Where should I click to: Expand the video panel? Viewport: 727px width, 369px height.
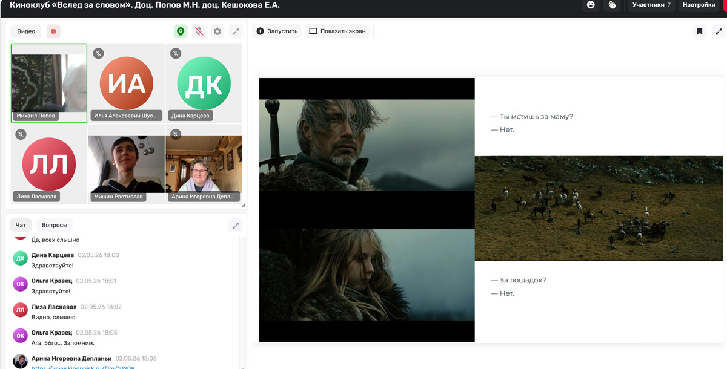[236, 31]
